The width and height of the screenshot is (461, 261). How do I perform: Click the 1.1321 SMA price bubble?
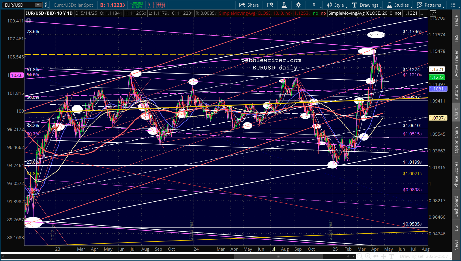436,69
